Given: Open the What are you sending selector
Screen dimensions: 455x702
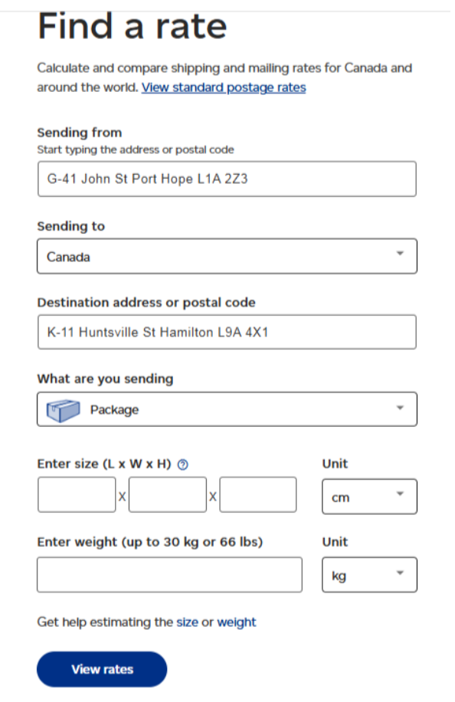Looking at the screenshot, I should click(x=226, y=409).
